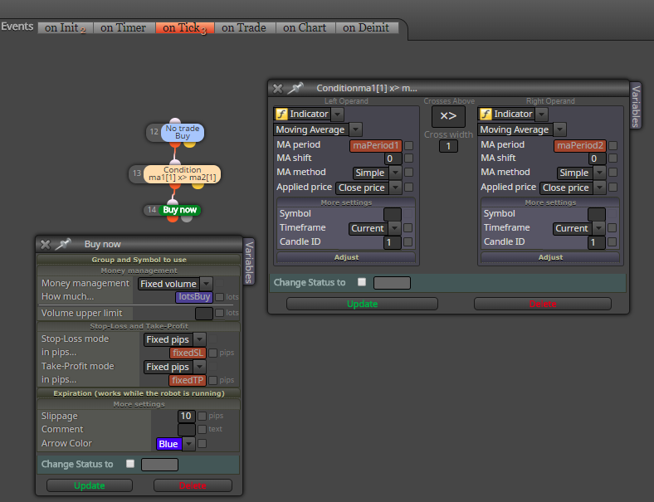Select node 12 No trade Buy block
The image size is (654, 502).
pos(183,132)
